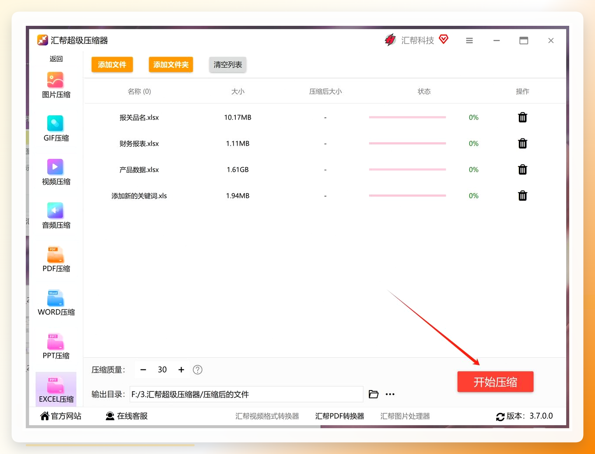Screen dimensions: 595x454
Task: Delete 添加新的关键词.xls with its trash icon
Action: pyautogui.click(x=522, y=196)
